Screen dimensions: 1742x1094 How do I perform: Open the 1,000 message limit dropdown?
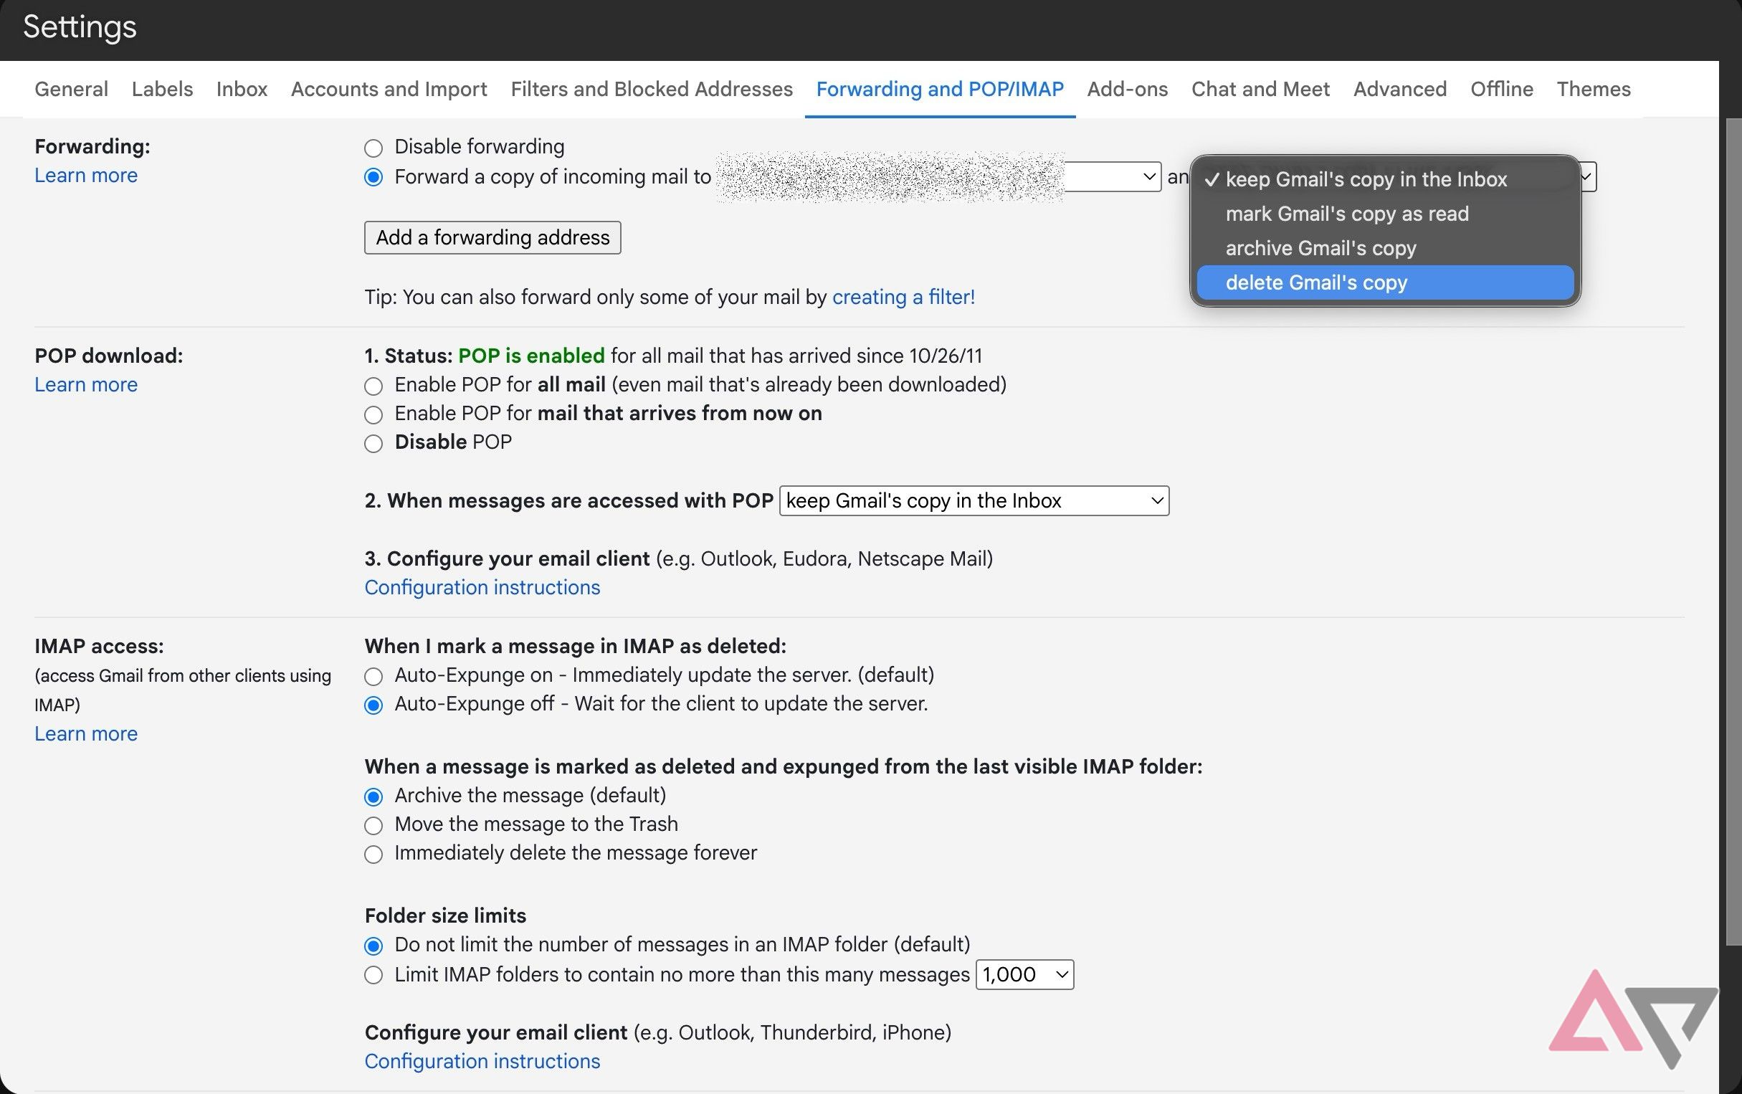(x=1024, y=974)
